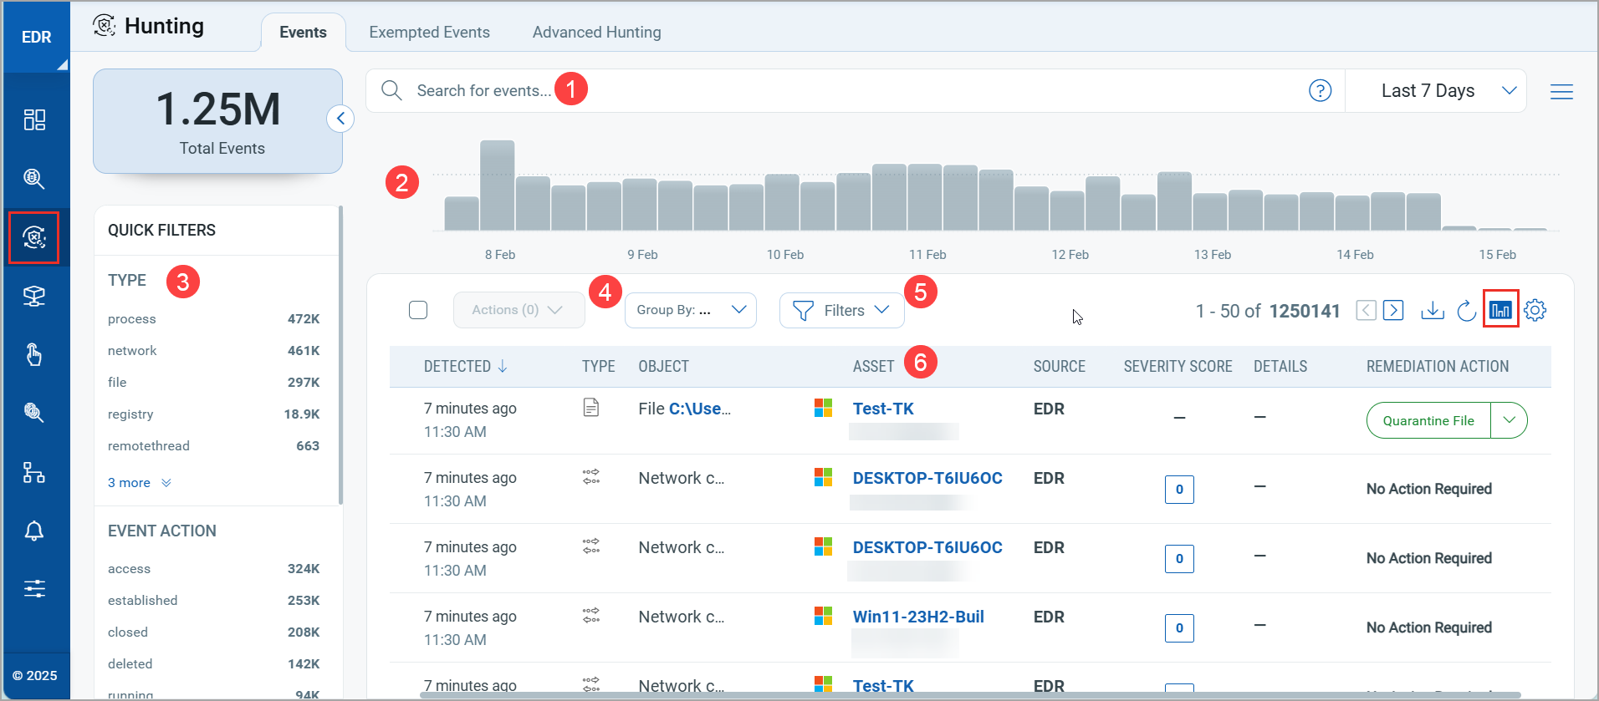Image resolution: width=1599 pixels, height=701 pixels.
Task: Click the OBJECT column header
Action: 663,366
